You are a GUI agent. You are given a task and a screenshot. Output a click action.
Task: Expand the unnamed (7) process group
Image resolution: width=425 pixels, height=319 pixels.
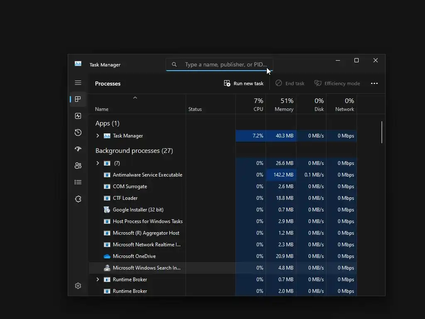coord(98,163)
